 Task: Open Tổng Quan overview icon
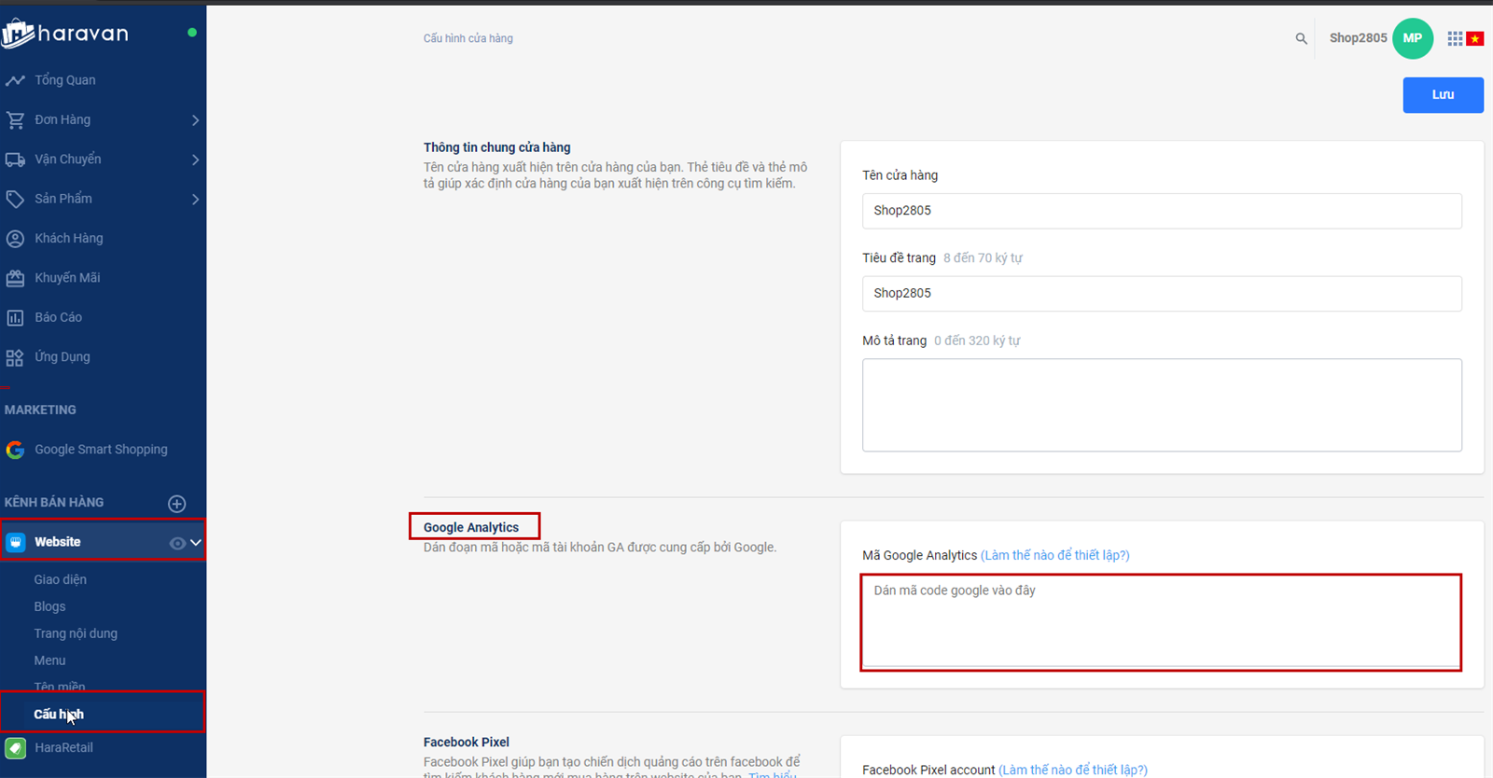tap(15, 80)
